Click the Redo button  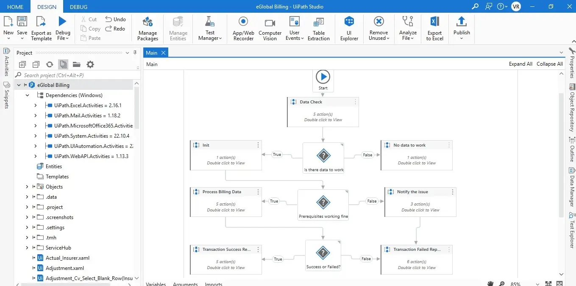(x=115, y=29)
